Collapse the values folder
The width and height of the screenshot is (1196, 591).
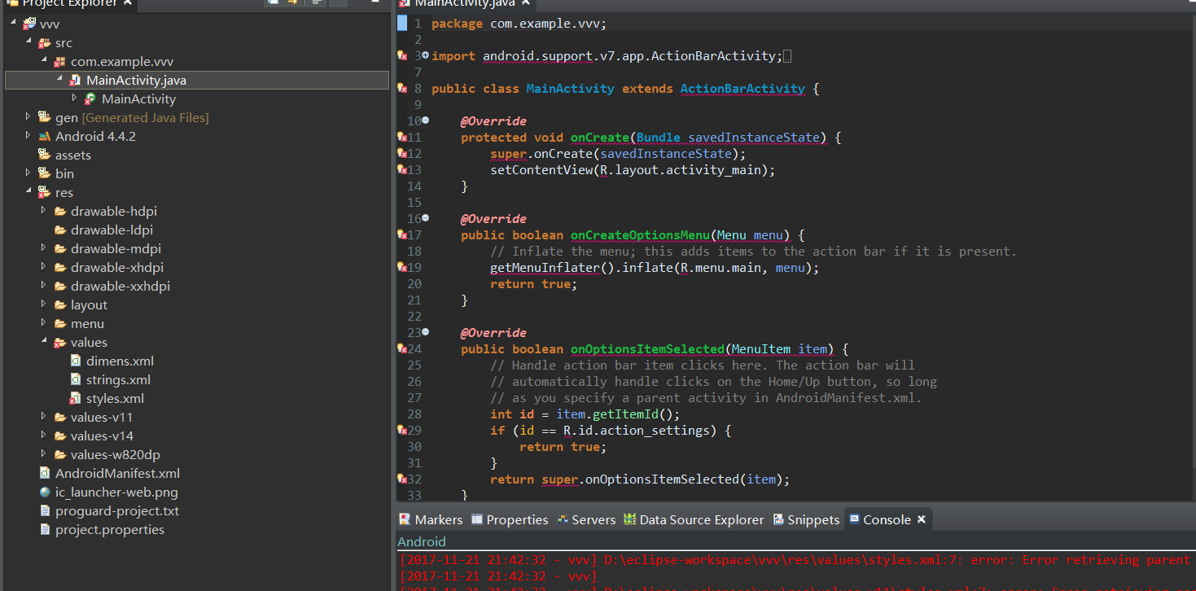(44, 342)
